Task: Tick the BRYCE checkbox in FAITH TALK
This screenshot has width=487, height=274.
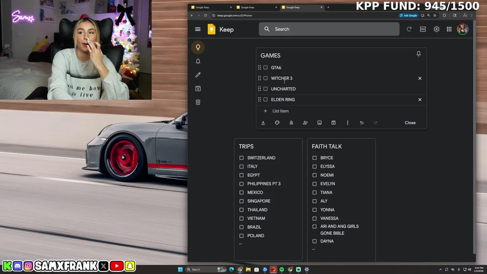Action: (x=314, y=158)
